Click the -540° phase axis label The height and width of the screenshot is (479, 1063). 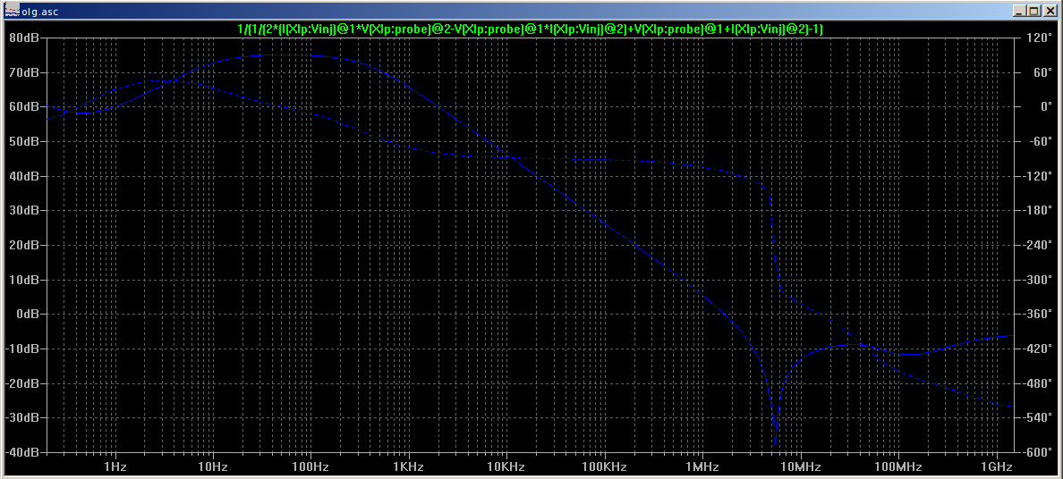tap(1038, 417)
